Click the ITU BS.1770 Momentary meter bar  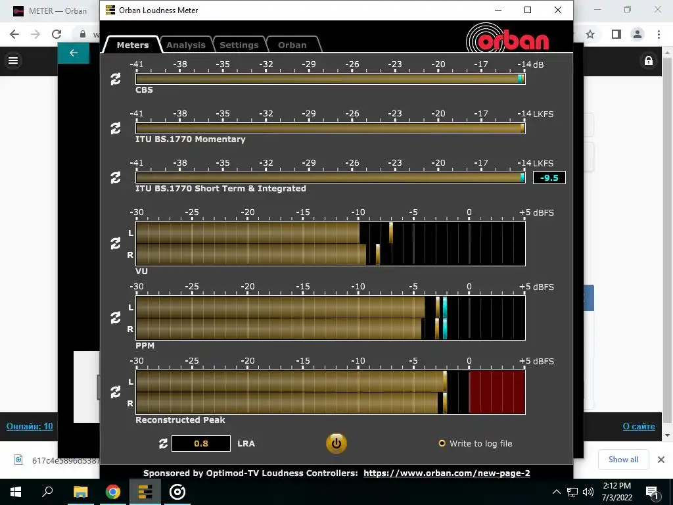tap(331, 128)
